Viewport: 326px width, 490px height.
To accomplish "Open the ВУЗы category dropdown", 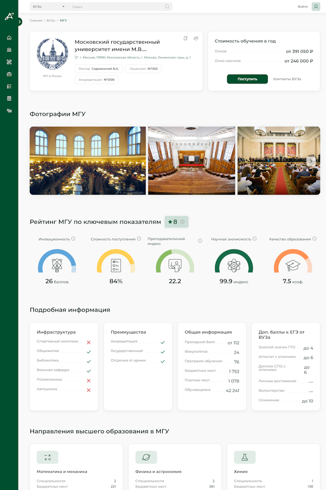I will (48, 7).
